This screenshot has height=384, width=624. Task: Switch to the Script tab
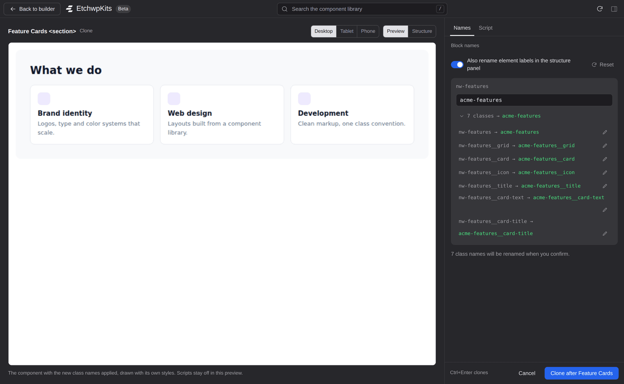(x=486, y=28)
